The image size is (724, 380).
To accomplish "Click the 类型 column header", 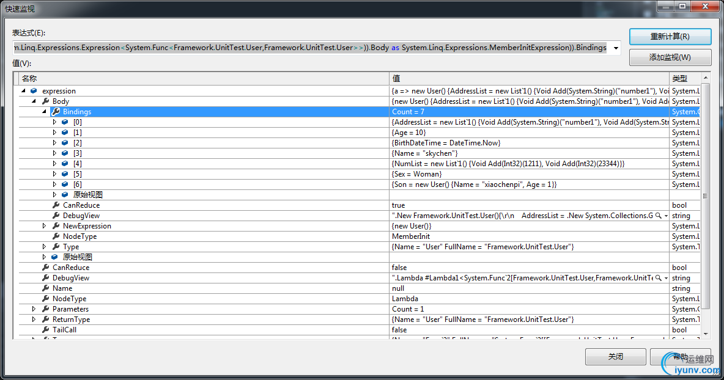I will tap(685, 78).
